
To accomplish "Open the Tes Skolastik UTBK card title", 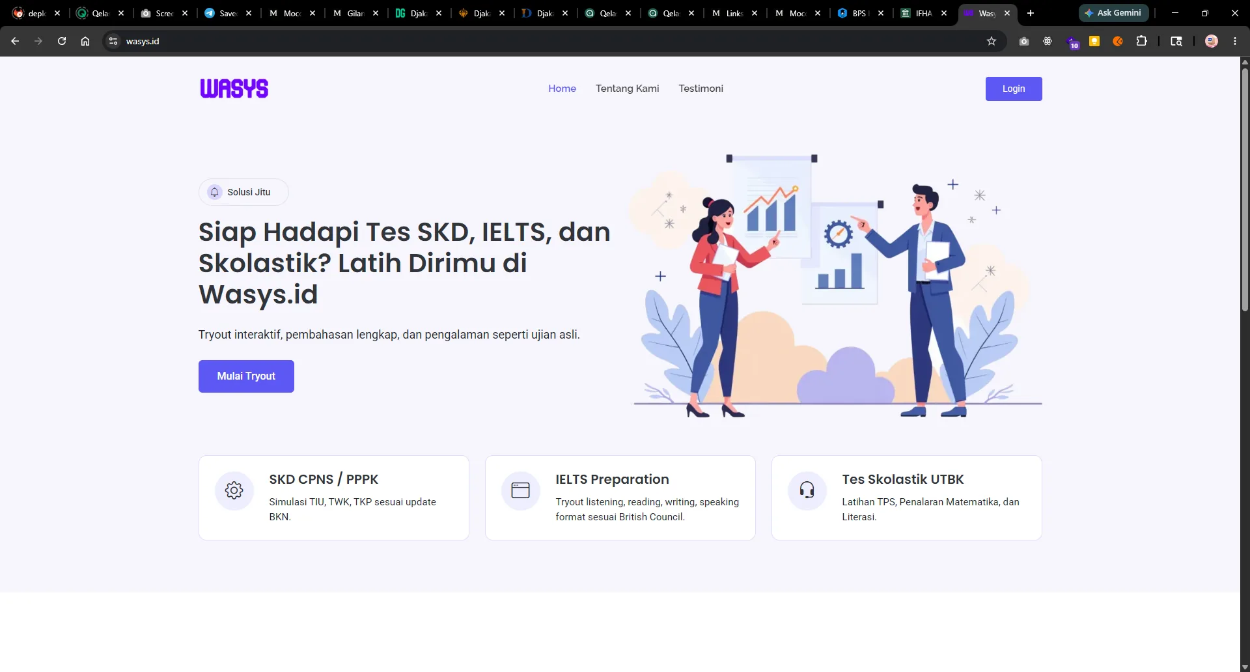I will (x=902, y=479).
